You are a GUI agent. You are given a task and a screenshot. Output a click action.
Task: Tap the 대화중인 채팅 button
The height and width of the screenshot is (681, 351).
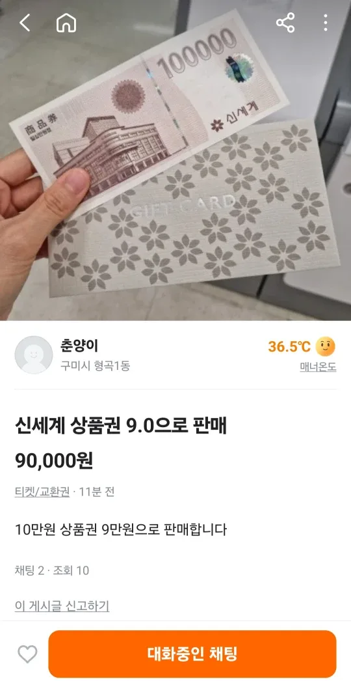192,654
